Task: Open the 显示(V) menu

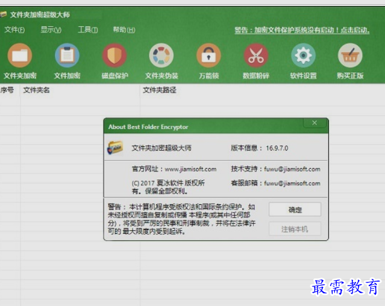Action: coord(51,30)
